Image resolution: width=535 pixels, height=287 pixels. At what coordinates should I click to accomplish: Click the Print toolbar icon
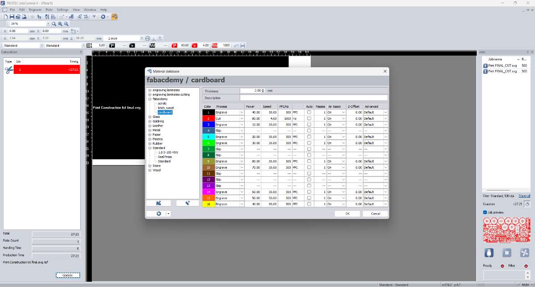click(x=24, y=16)
